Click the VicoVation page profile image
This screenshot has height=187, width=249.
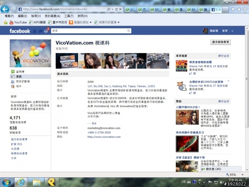30,53
